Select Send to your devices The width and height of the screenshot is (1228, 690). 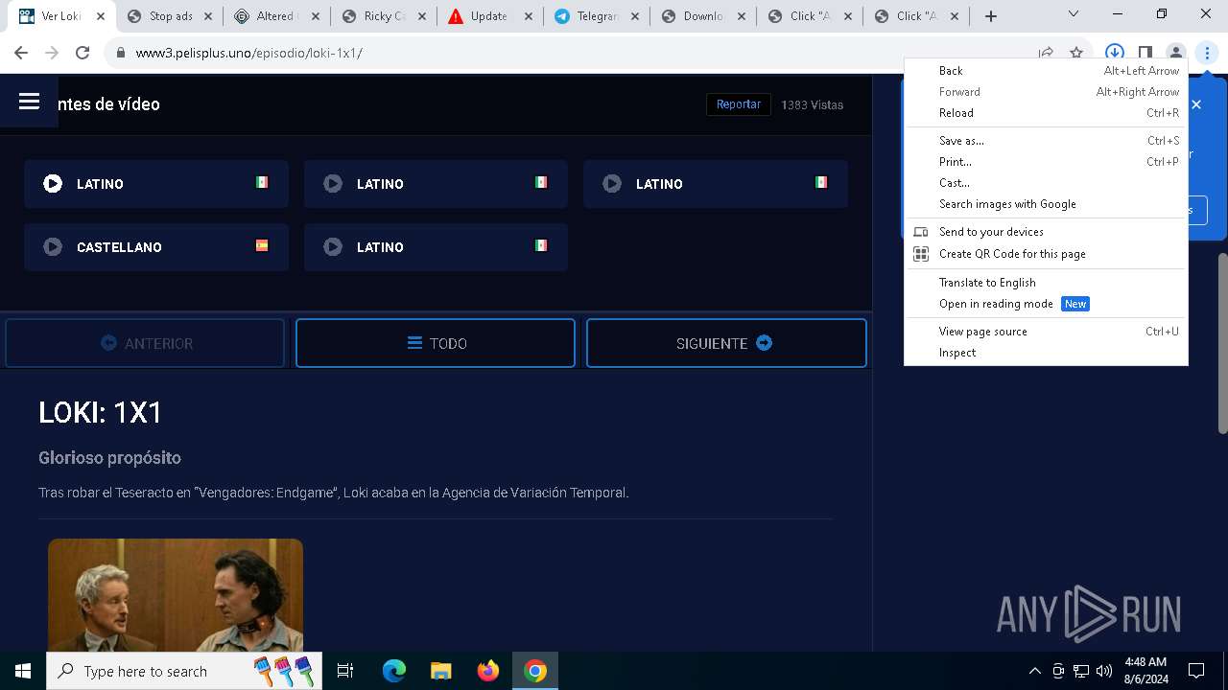[1046, 232]
